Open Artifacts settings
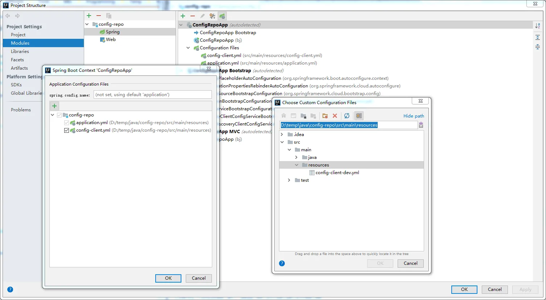The height and width of the screenshot is (300, 546). tap(19, 68)
